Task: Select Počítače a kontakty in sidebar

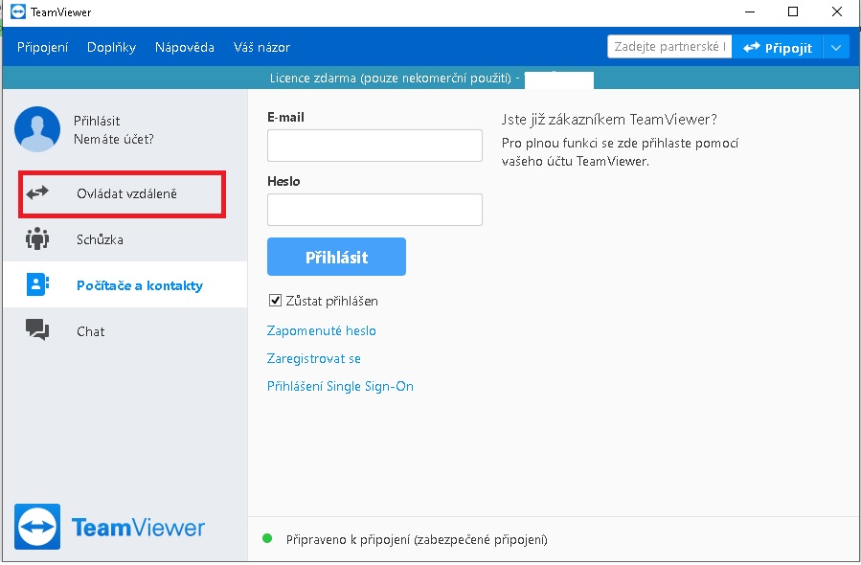Action: [x=125, y=284]
